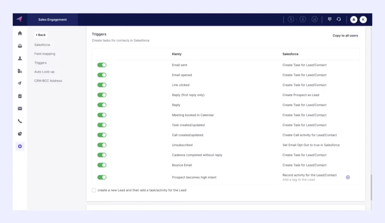Screen dimensions: 385x223
Task: Click the circled person icon in top bar
Action: coord(303,19)
